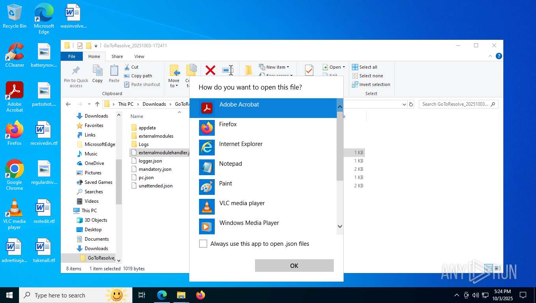Open Google Chrome desktop shortcut

[15, 175]
